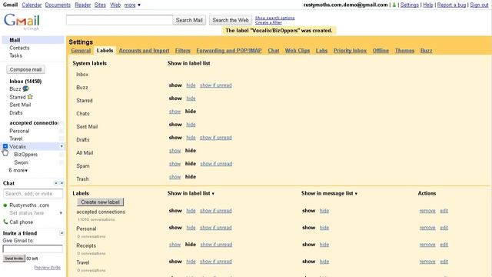
Task: Collapse the Invite a friend panel
Action: pyautogui.click(x=61, y=233)
